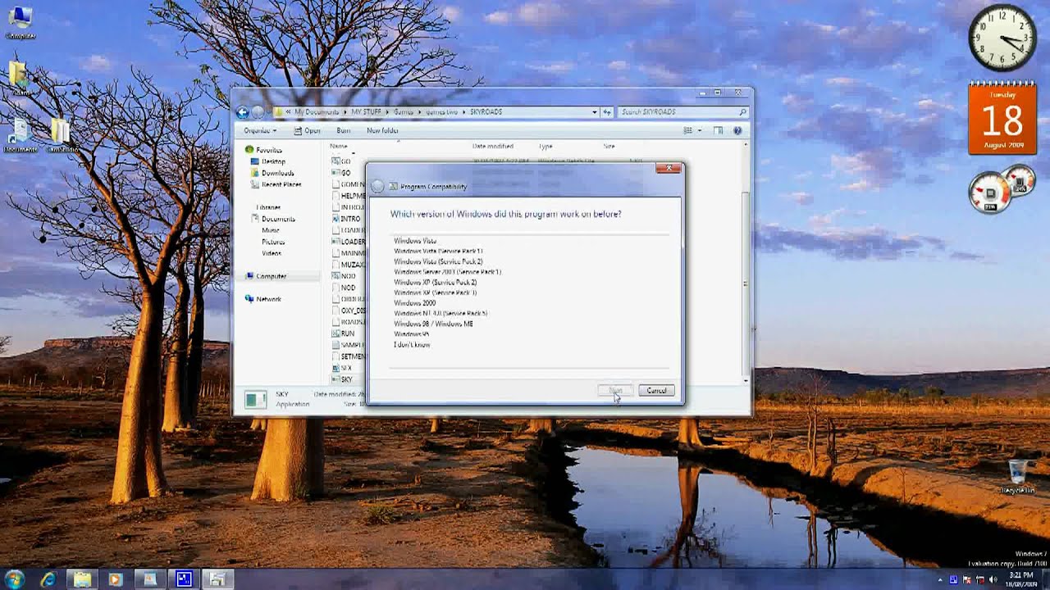Pick Windows NT 4.0 (Service Pack 5)

(441, 314)
